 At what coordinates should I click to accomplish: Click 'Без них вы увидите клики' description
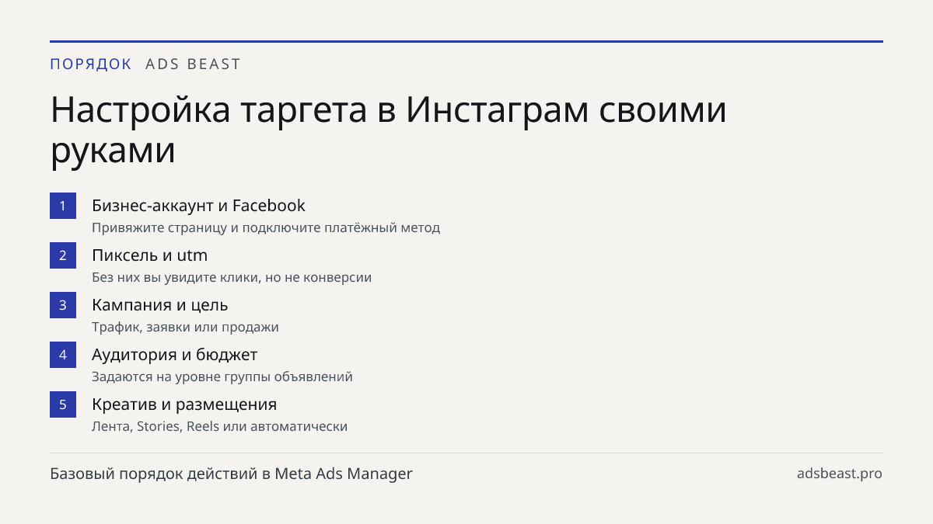[x=232, y=278]
